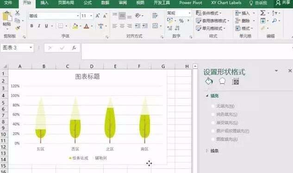Click the Merge and Center icon

tap(155, 26)
